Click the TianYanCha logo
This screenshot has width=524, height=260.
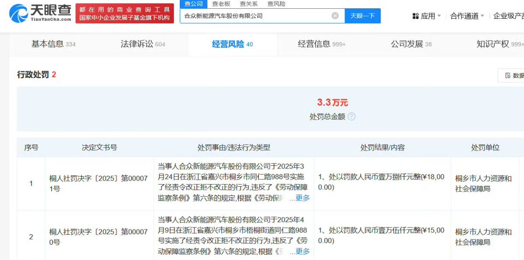pyautogui.click(x=40, y=14)
